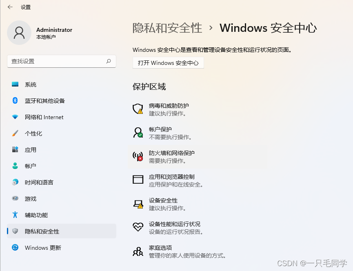This screenshot has width=353, height=271.
Task: Click the 设备性能和运行状况 heart icon
Action: [138, 227]
